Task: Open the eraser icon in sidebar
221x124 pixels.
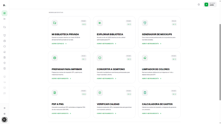Action: [4, 52]
